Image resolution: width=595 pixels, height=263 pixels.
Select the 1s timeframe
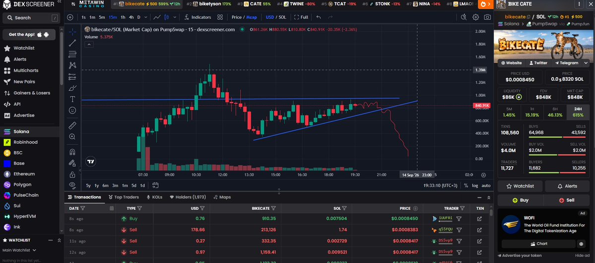pos(83,17)
